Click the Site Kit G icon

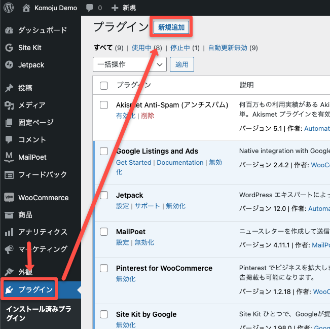click(9, 48)
